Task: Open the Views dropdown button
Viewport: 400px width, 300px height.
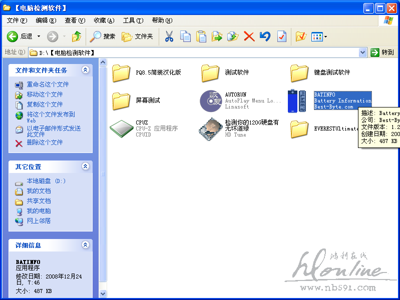Action: (x=319, y=37)
